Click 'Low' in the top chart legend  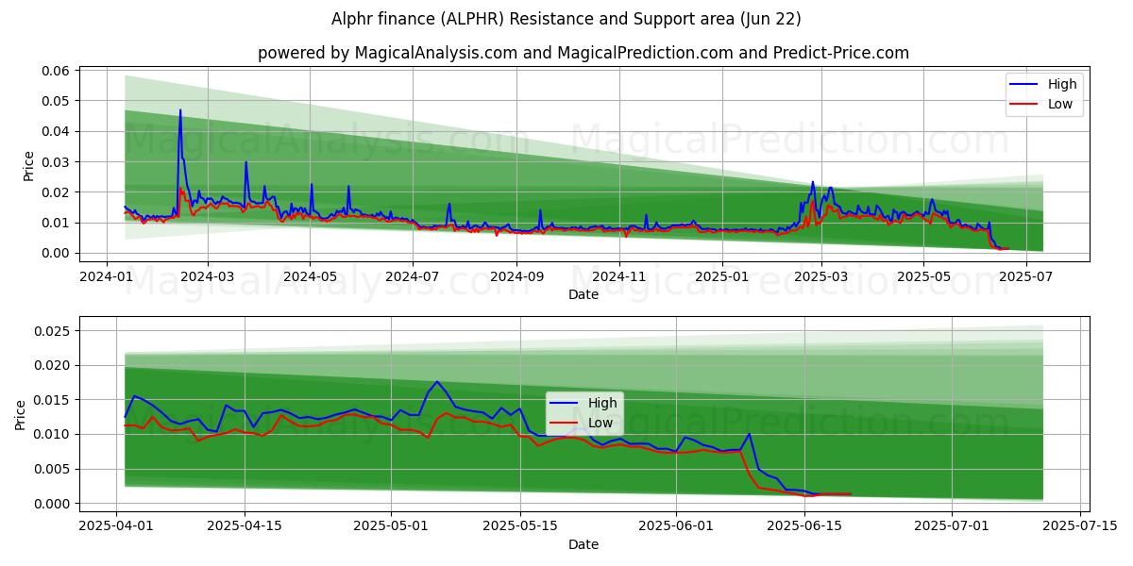pyautogui.click(x=1060, y=104)
